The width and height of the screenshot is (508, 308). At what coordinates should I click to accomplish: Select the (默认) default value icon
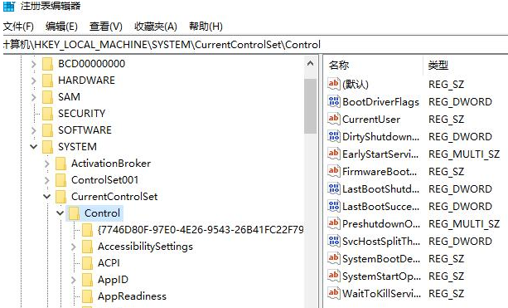[334, 84]
